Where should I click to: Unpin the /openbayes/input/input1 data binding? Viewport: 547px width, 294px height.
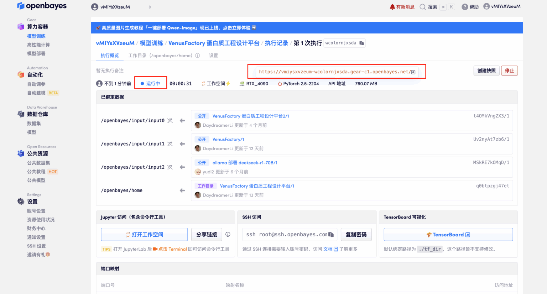pyautogui.click(x=170, y=143)
